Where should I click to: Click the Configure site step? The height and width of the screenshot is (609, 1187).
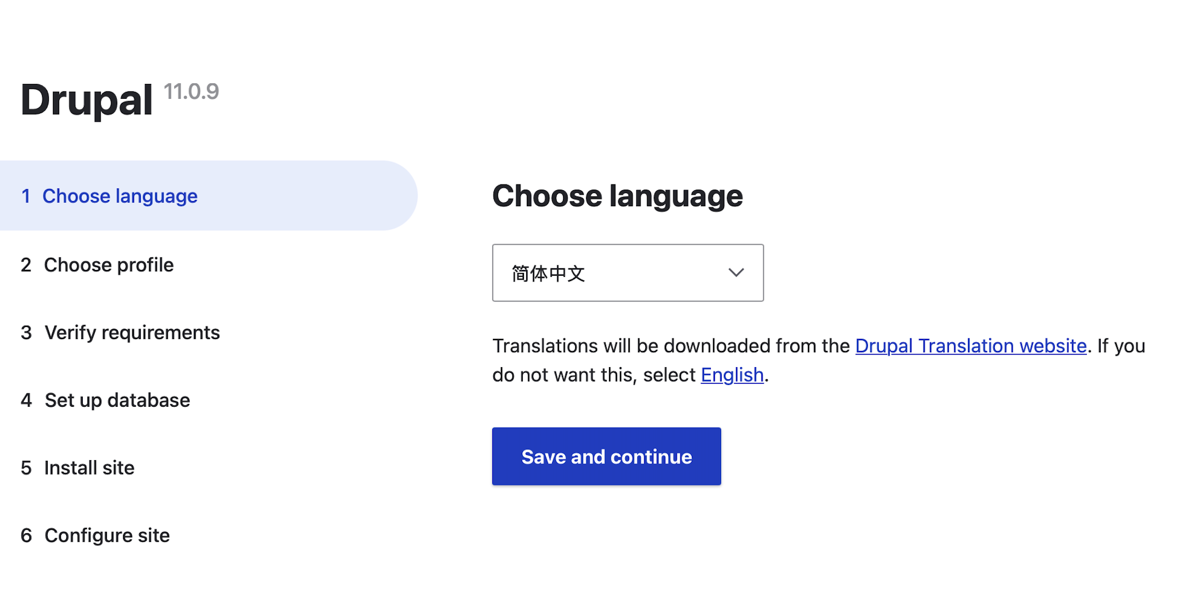pyautogui.click(x=95, y=535)
